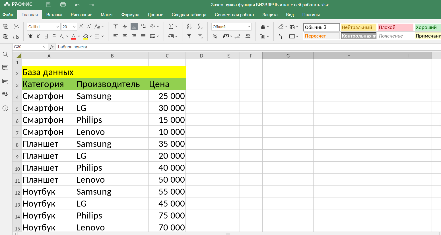
Task: Open the Comments panel in left sidebar
Action: [x=5, y=67]
